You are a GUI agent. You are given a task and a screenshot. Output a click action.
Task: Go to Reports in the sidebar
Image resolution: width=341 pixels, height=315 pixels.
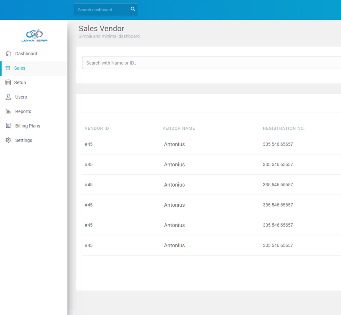23,112
